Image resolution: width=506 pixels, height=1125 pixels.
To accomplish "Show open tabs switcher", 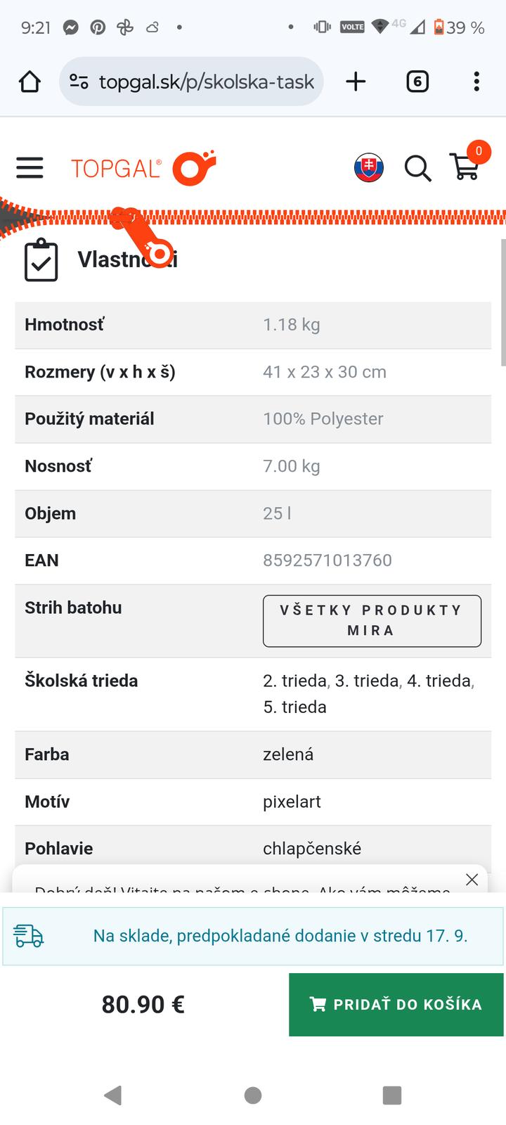I will 417,82.
